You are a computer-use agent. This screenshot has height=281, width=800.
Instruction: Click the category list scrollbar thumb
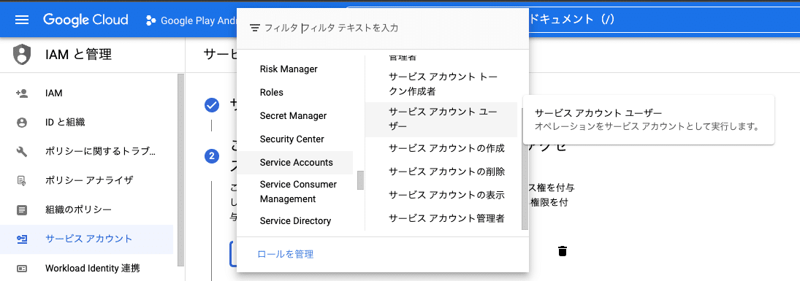pos(360,180)
